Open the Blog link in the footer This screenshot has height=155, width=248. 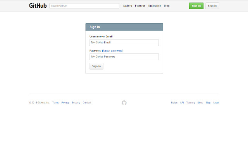[x=208, y=103]
